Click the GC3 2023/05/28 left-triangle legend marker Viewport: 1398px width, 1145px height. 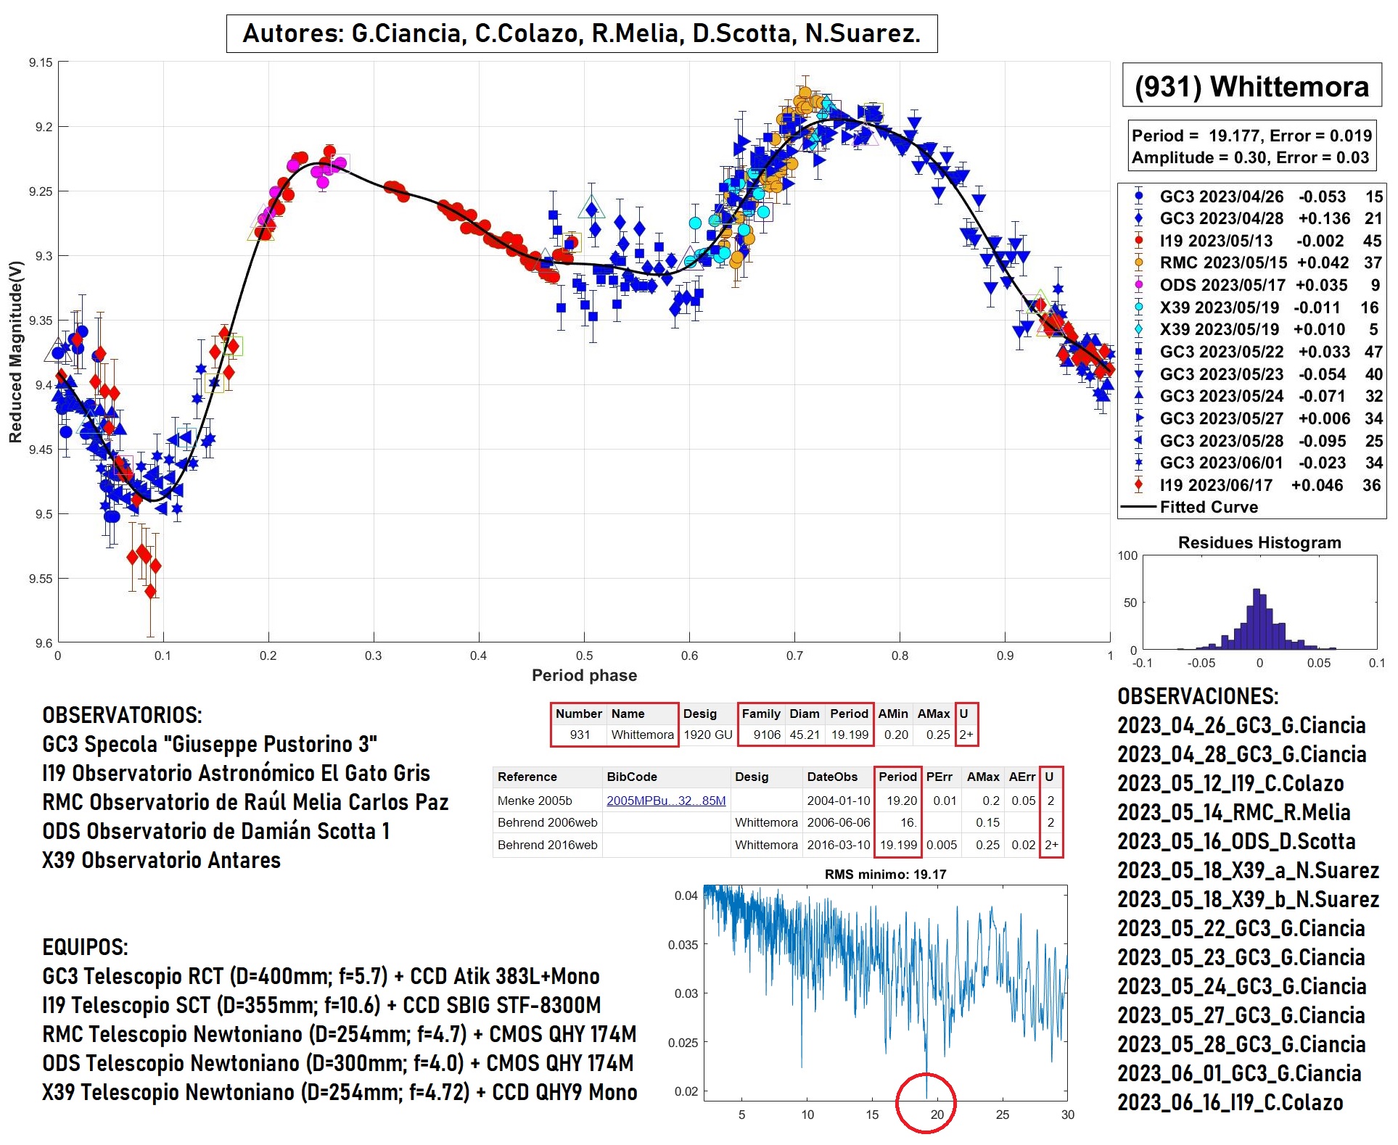[1138, 441]
